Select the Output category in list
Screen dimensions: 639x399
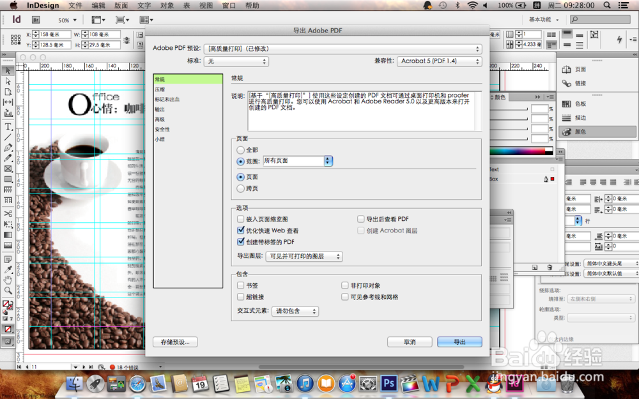(x=188, y=110)
